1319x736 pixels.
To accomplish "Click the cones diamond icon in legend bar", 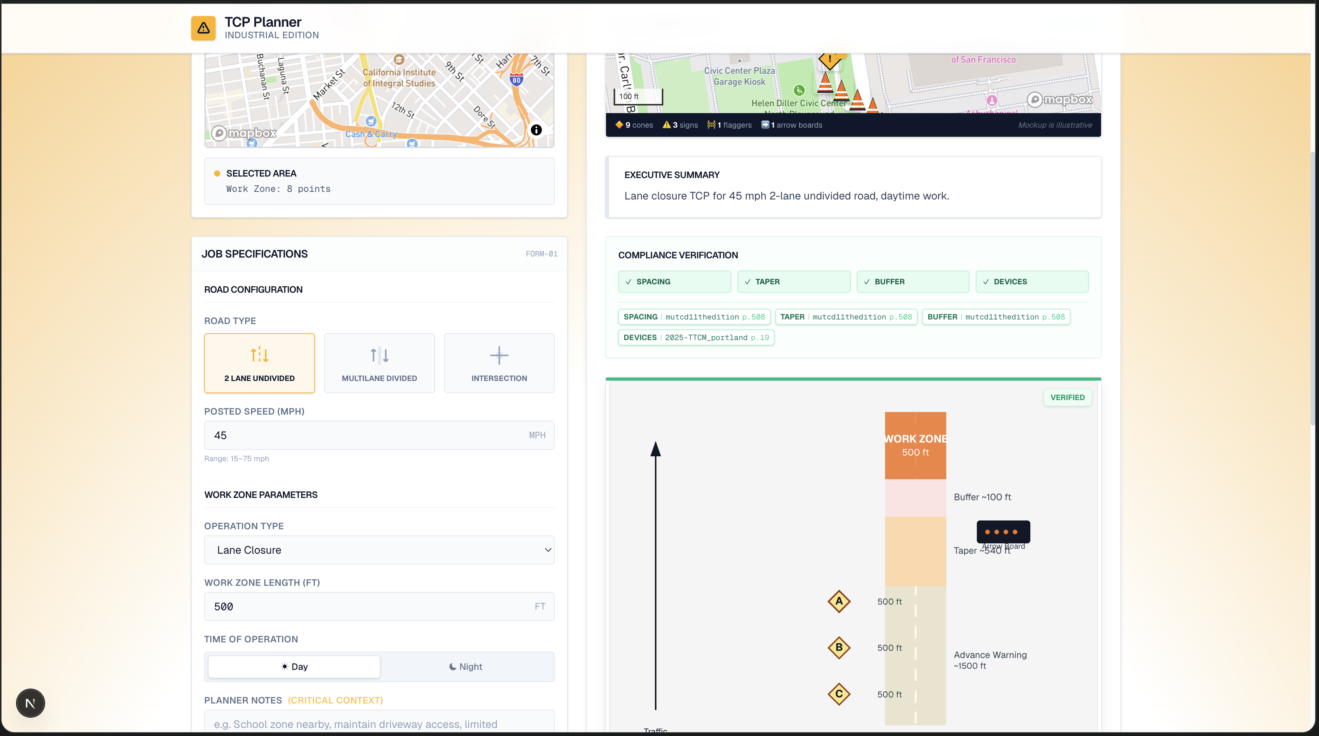I will 619,124.
